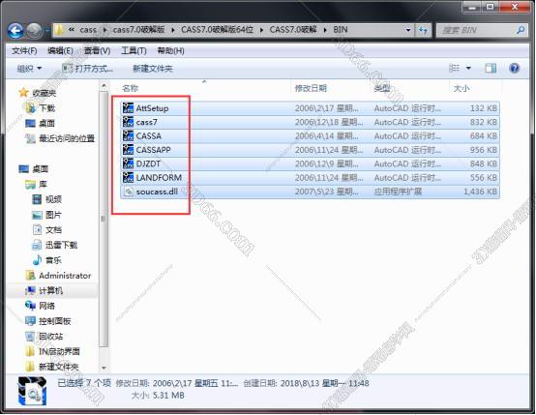The width and height of the screenshot is (536, 415).
Task: Open 控制面板 in the navigation pane
Action: 55,321
